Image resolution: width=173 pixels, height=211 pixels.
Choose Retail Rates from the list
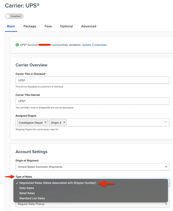(27, 193)
